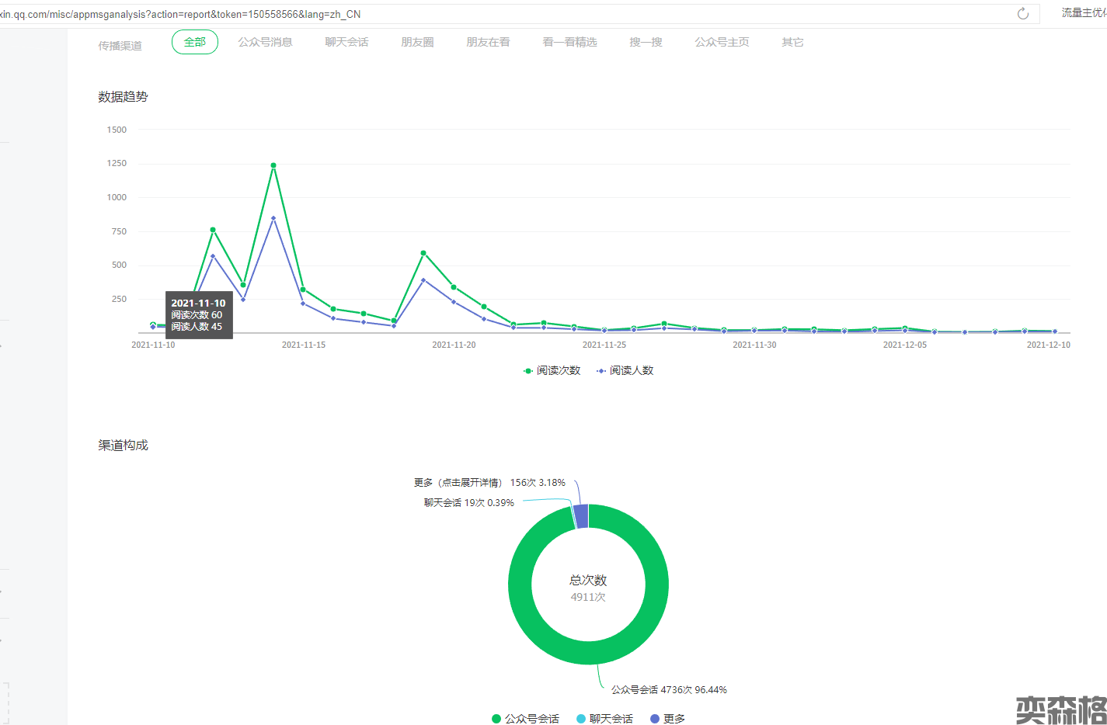
Task: Toggle 阅读人数 series in chart legend
Action: (x=625, y=371)
